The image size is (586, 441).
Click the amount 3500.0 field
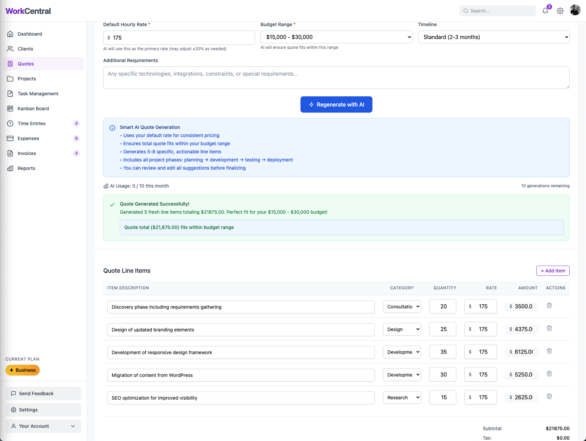[521, 306]
